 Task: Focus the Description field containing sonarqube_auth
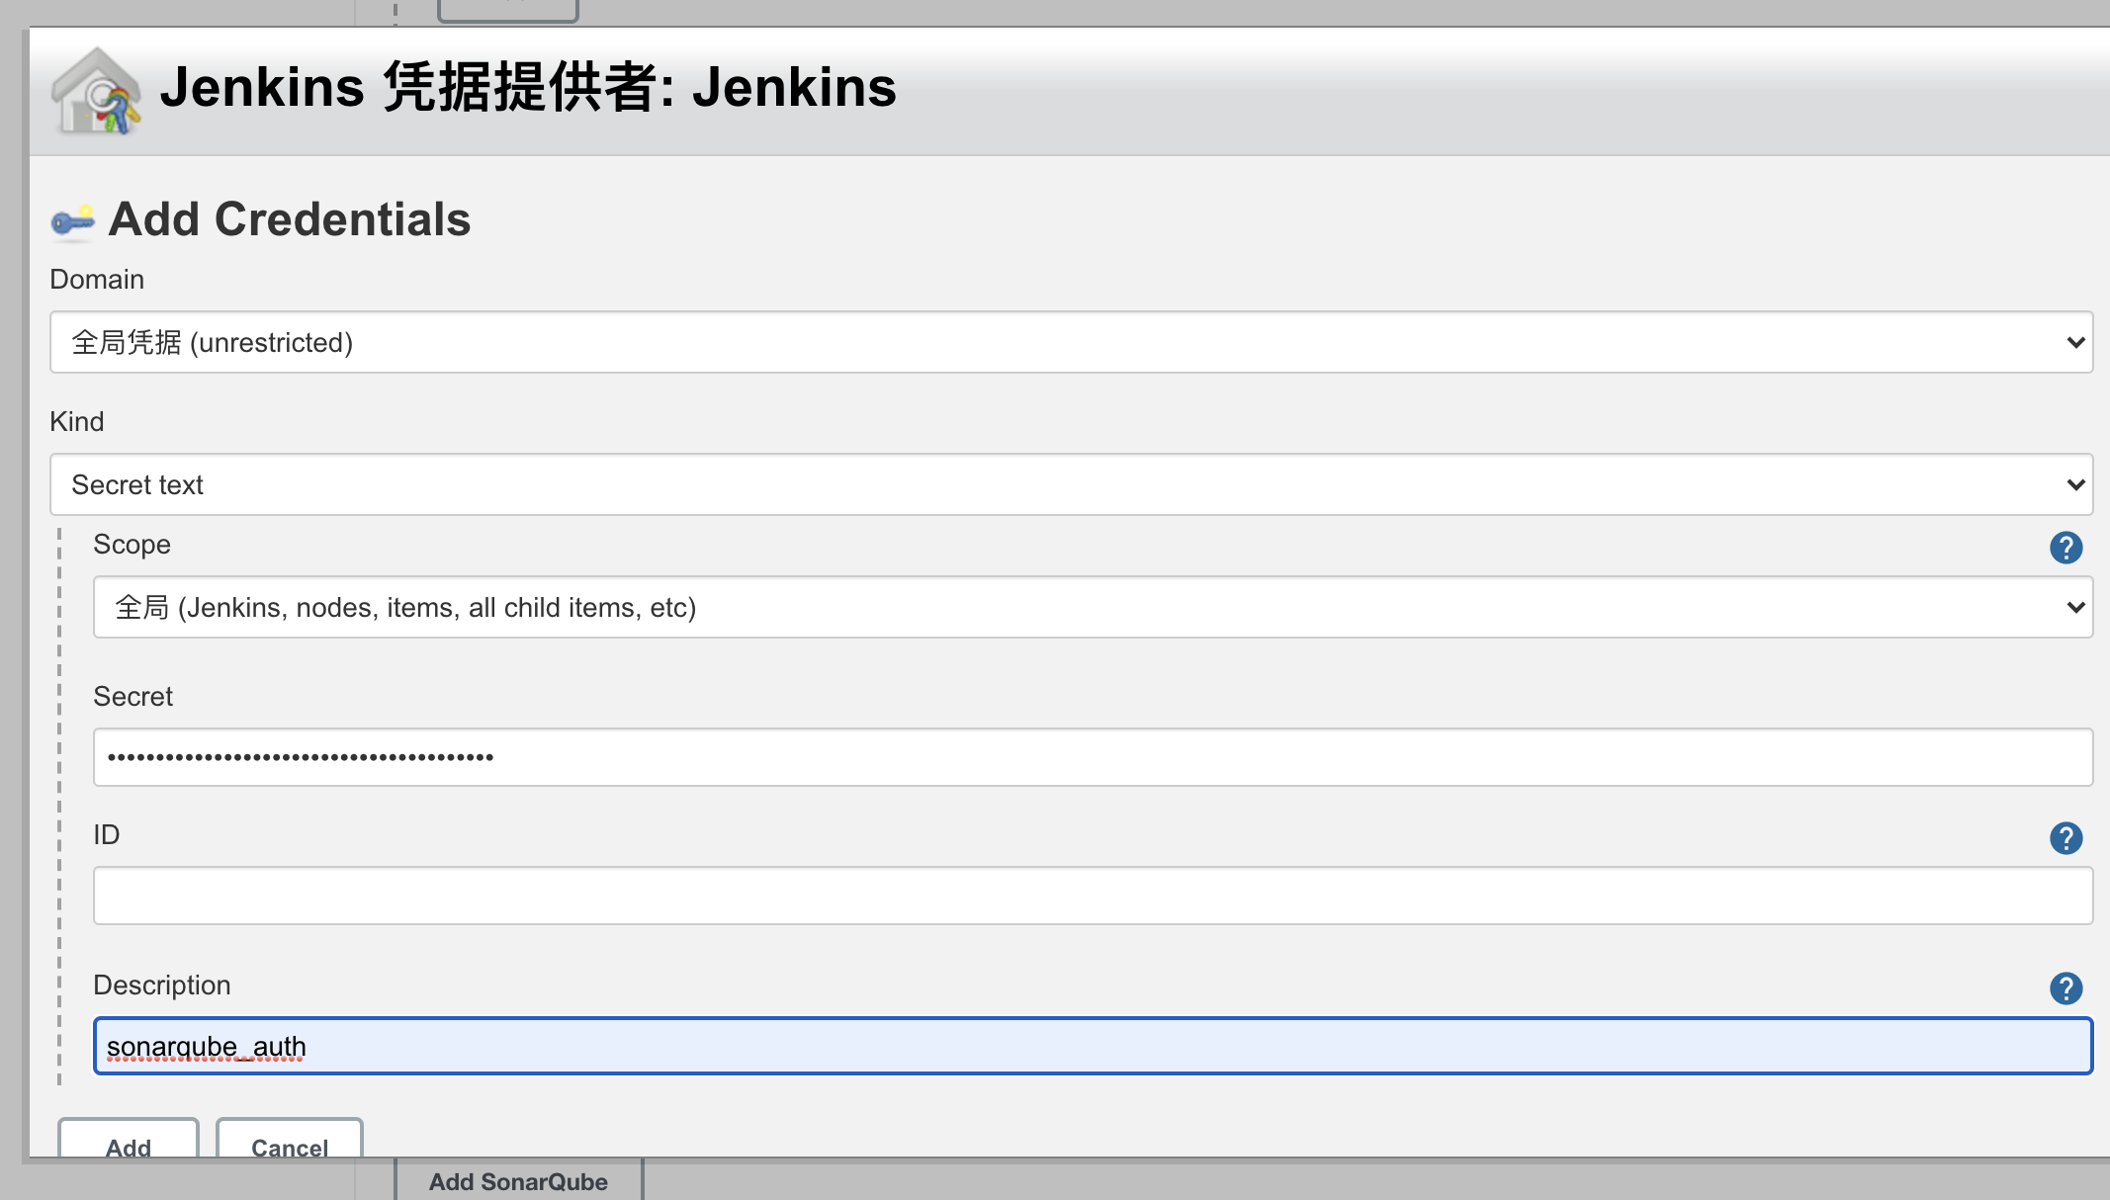(x=1093, y=1046)
